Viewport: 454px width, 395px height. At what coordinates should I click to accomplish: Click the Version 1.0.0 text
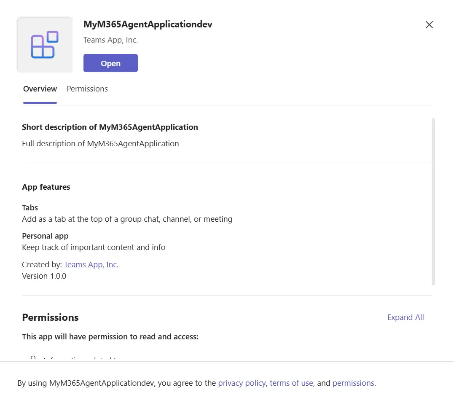click(44, 276)
